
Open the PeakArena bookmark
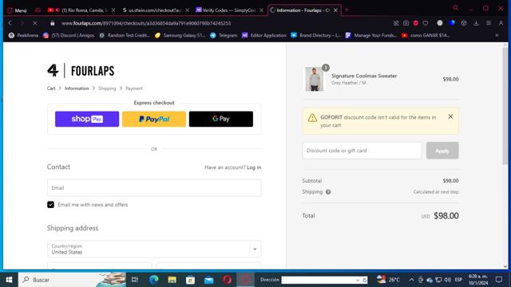[x=23, y=35]
